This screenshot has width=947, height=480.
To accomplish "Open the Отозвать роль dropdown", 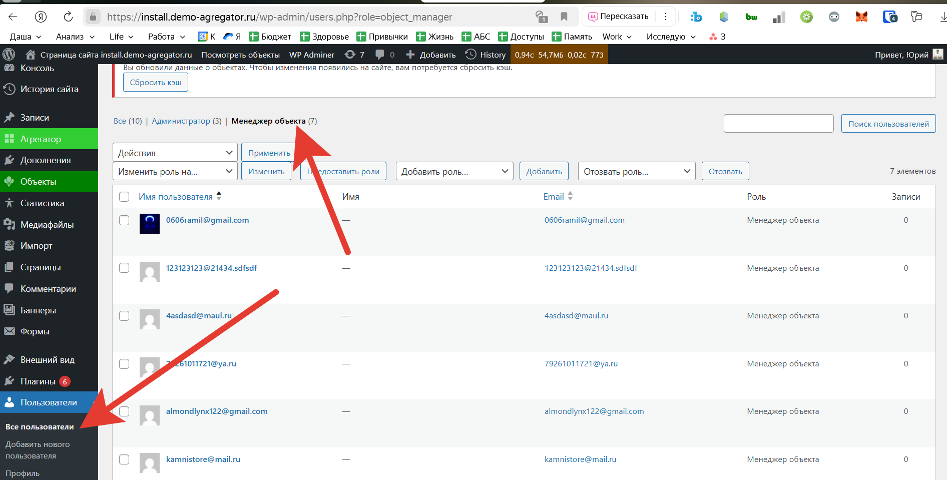I will (636, 172).
